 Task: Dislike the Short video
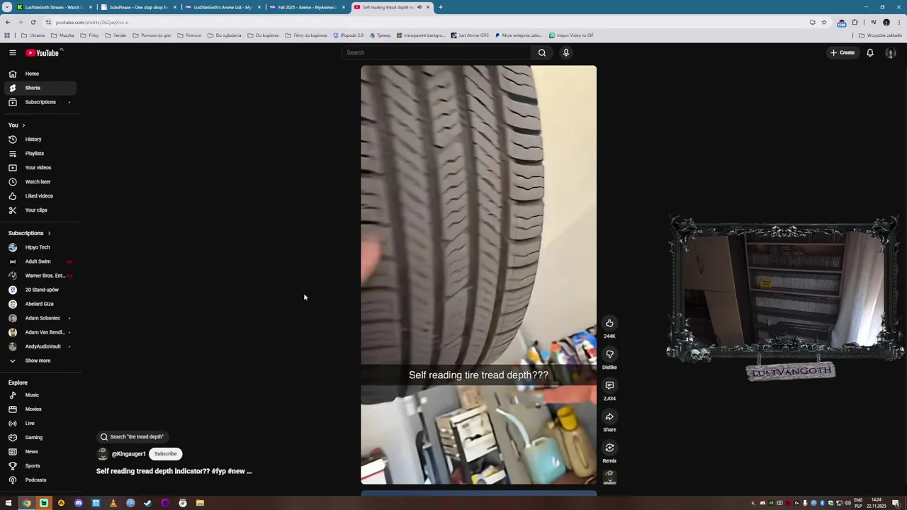[x=609, y=354]
